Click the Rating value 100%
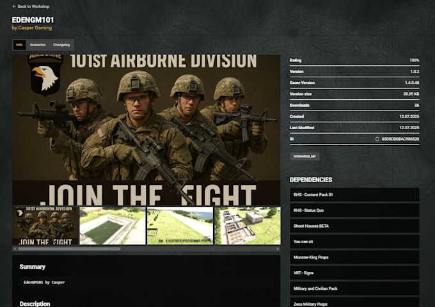Image resolution: width=435 pixels, height=307 pixels. (x=415, y=60)
